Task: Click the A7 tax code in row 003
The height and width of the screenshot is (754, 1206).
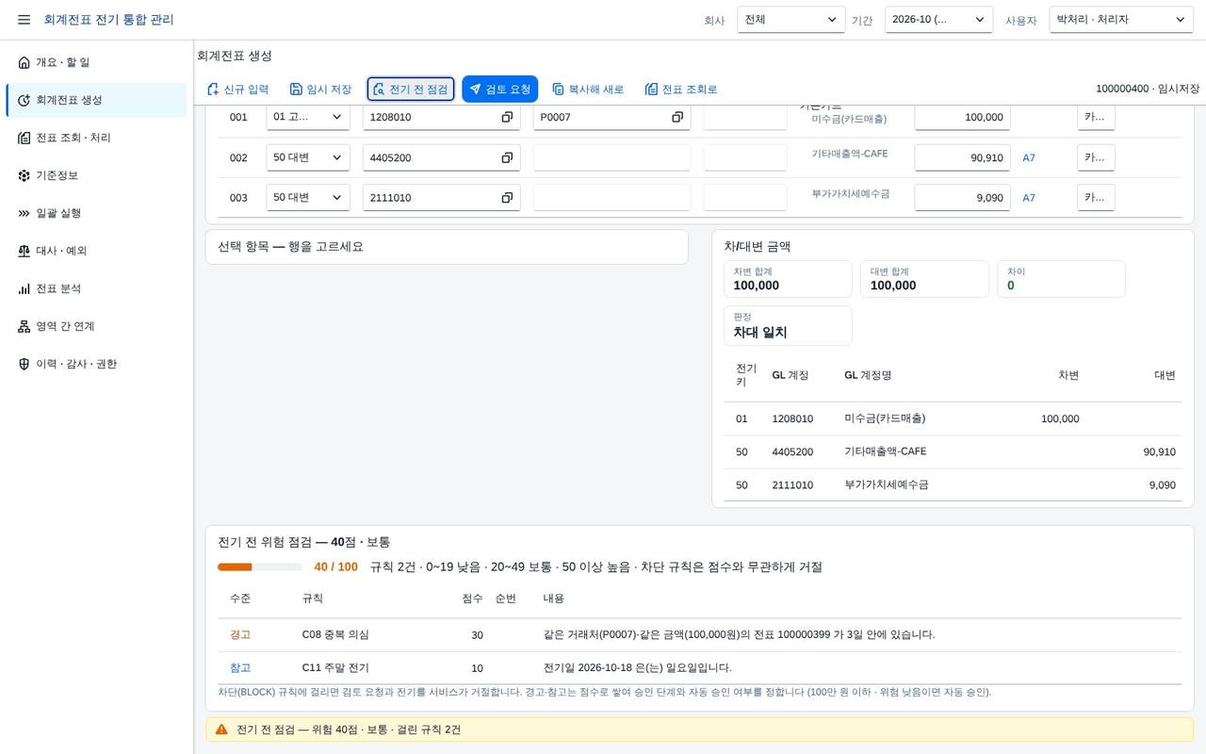Action: [1029, 198]
